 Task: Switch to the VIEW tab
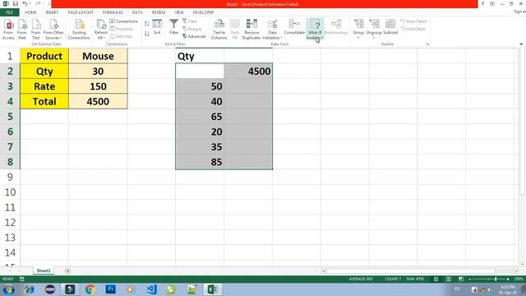tap(179, 12)
